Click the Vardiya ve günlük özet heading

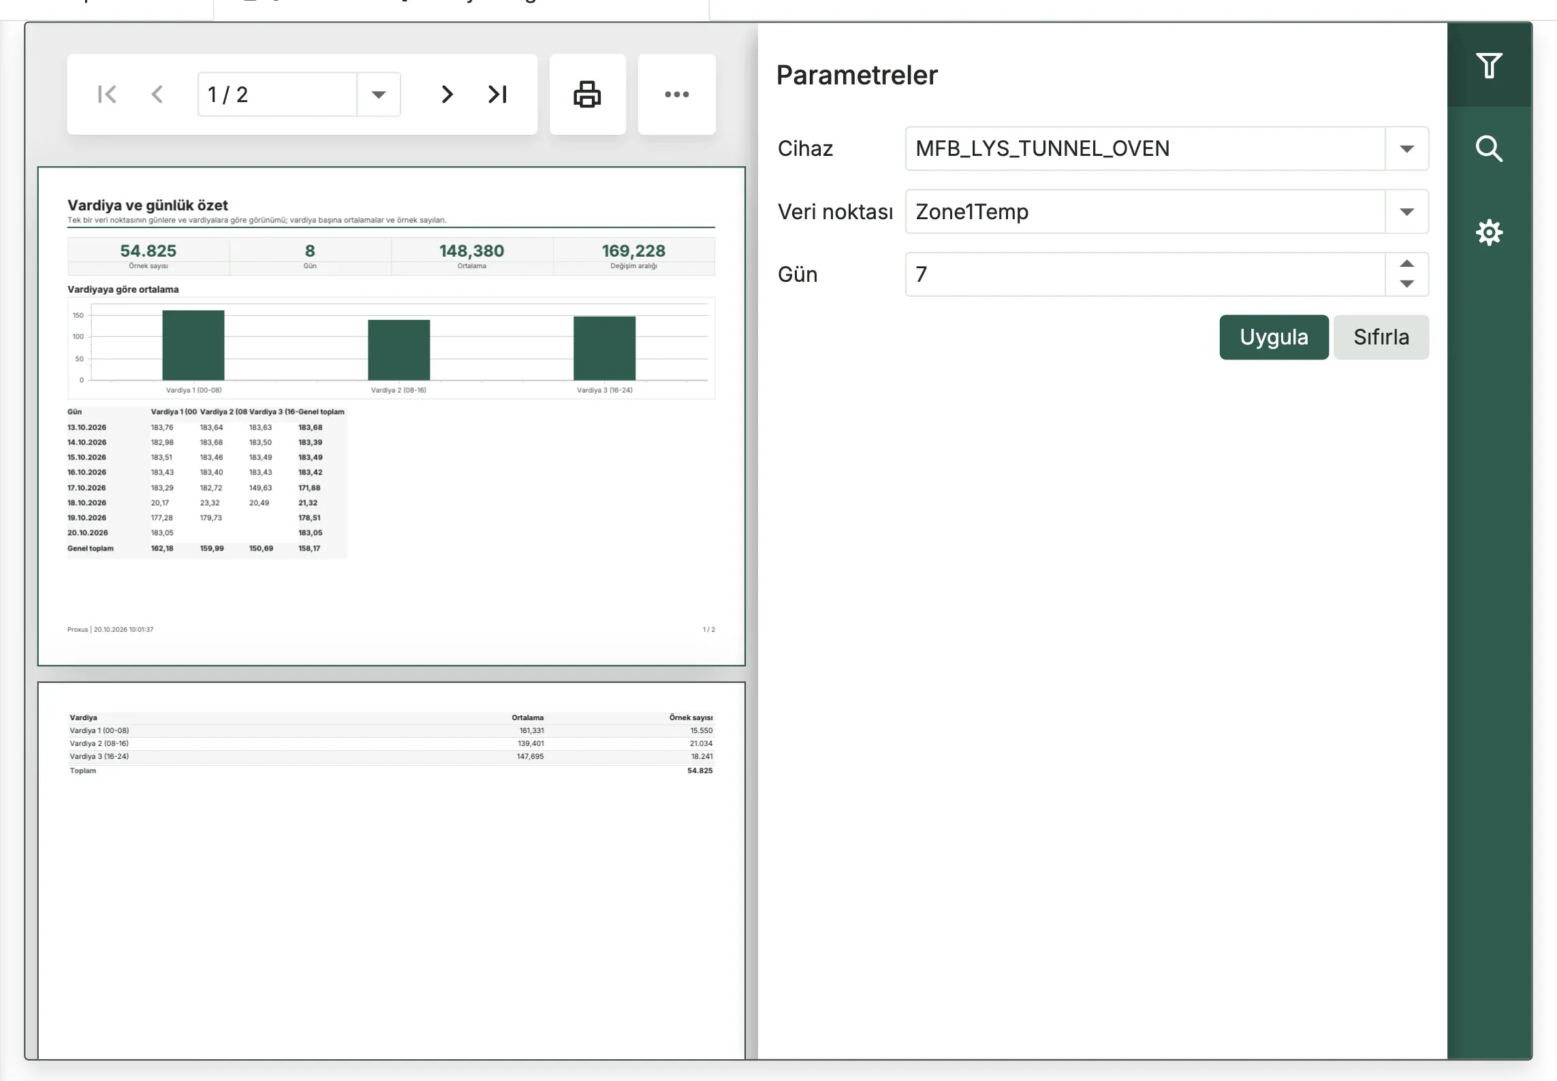pyautogui.click(x=148, y=205)
